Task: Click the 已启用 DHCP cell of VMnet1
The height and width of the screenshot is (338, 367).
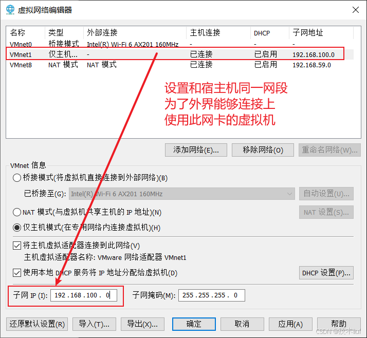Action: point(265,54)
